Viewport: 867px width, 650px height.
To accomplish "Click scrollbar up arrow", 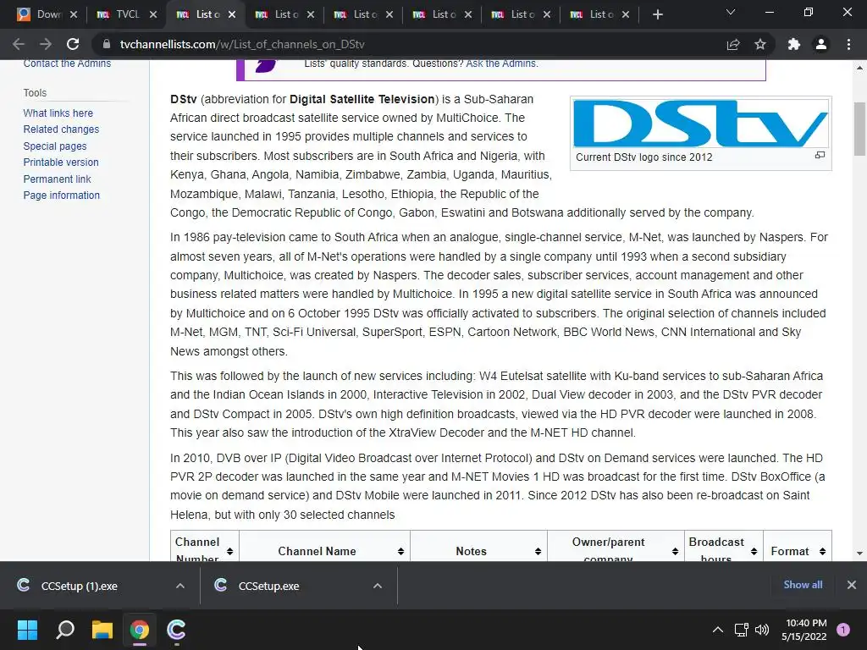I will coord(859,68).
